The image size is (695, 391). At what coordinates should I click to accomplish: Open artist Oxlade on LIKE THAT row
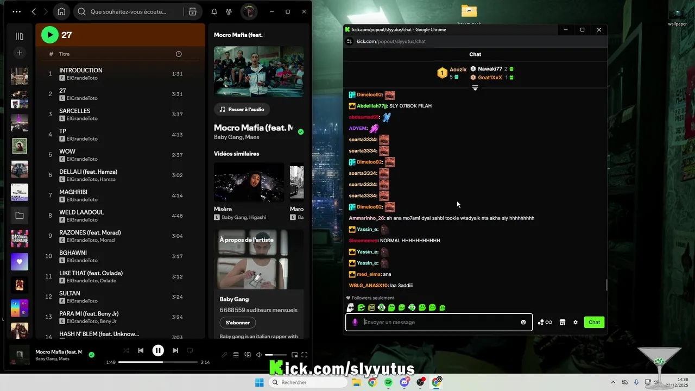click(108, 281)
